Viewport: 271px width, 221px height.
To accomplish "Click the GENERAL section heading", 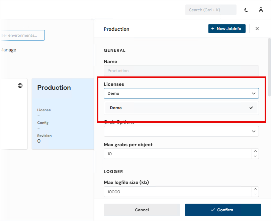I will coord(114,50).
